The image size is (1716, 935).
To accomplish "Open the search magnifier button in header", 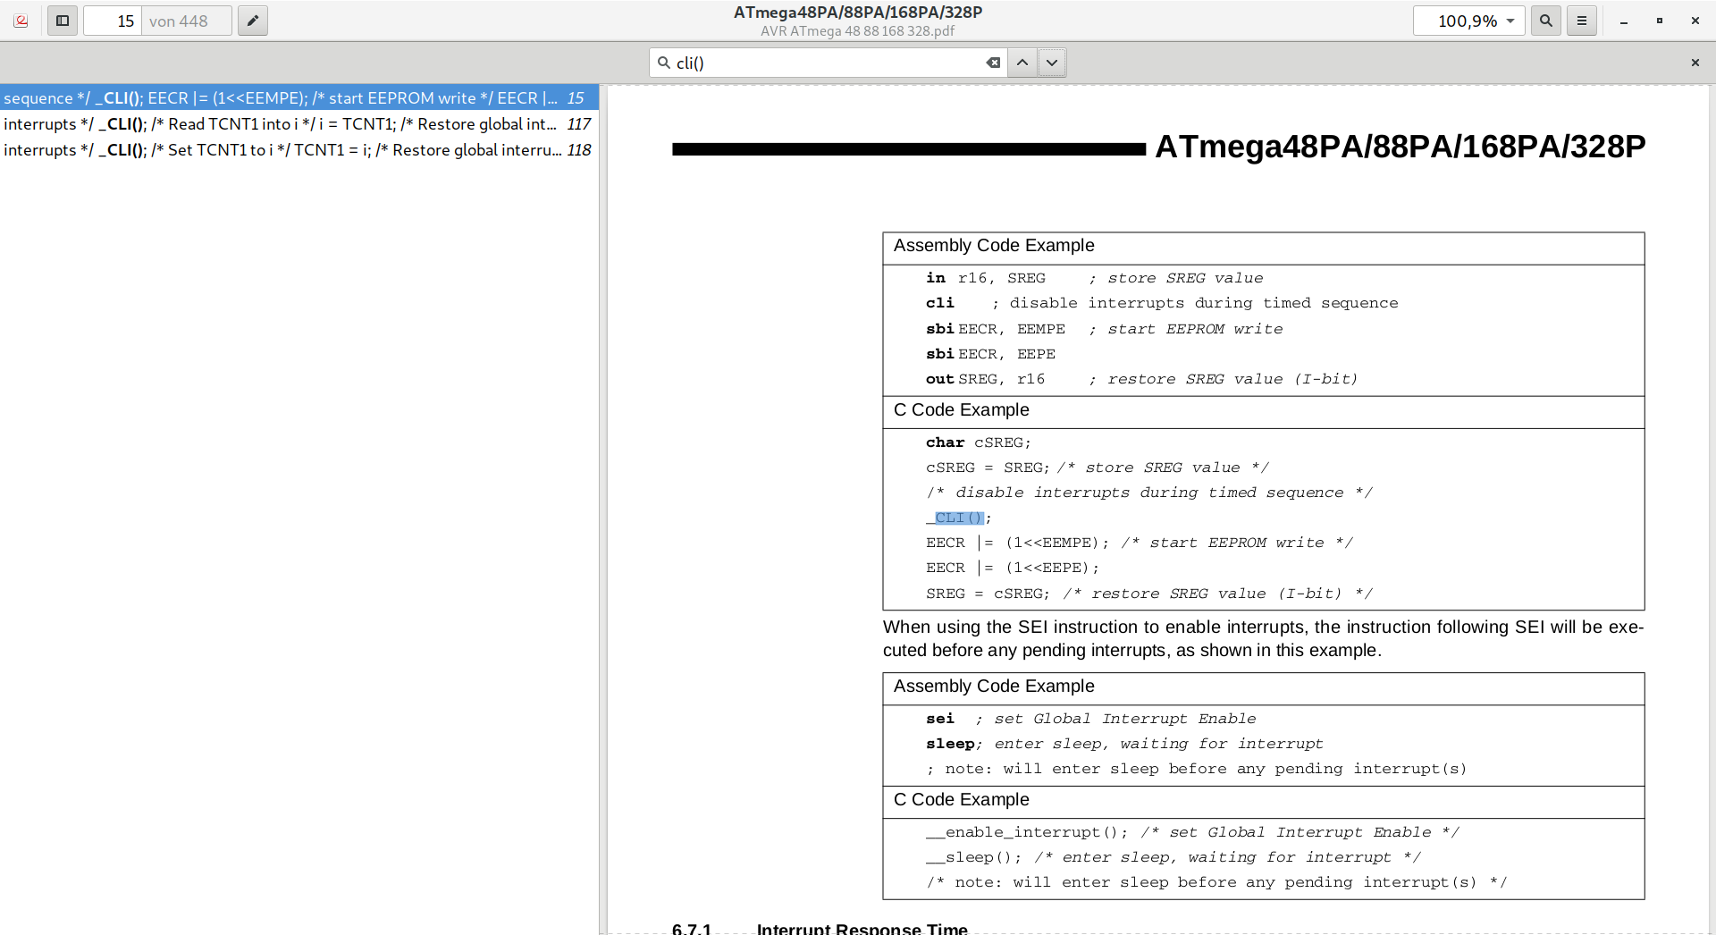I will (1546, 21).
